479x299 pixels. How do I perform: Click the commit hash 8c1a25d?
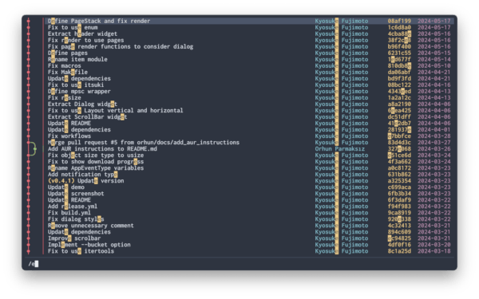[x=399, y=251]
